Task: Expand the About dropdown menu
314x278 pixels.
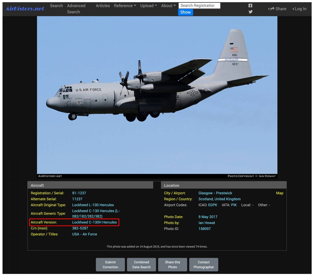Action: coord(168,6)
